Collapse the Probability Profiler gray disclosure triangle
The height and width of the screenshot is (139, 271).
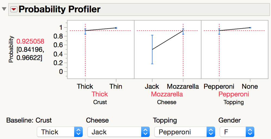click(x=4, y=9)
